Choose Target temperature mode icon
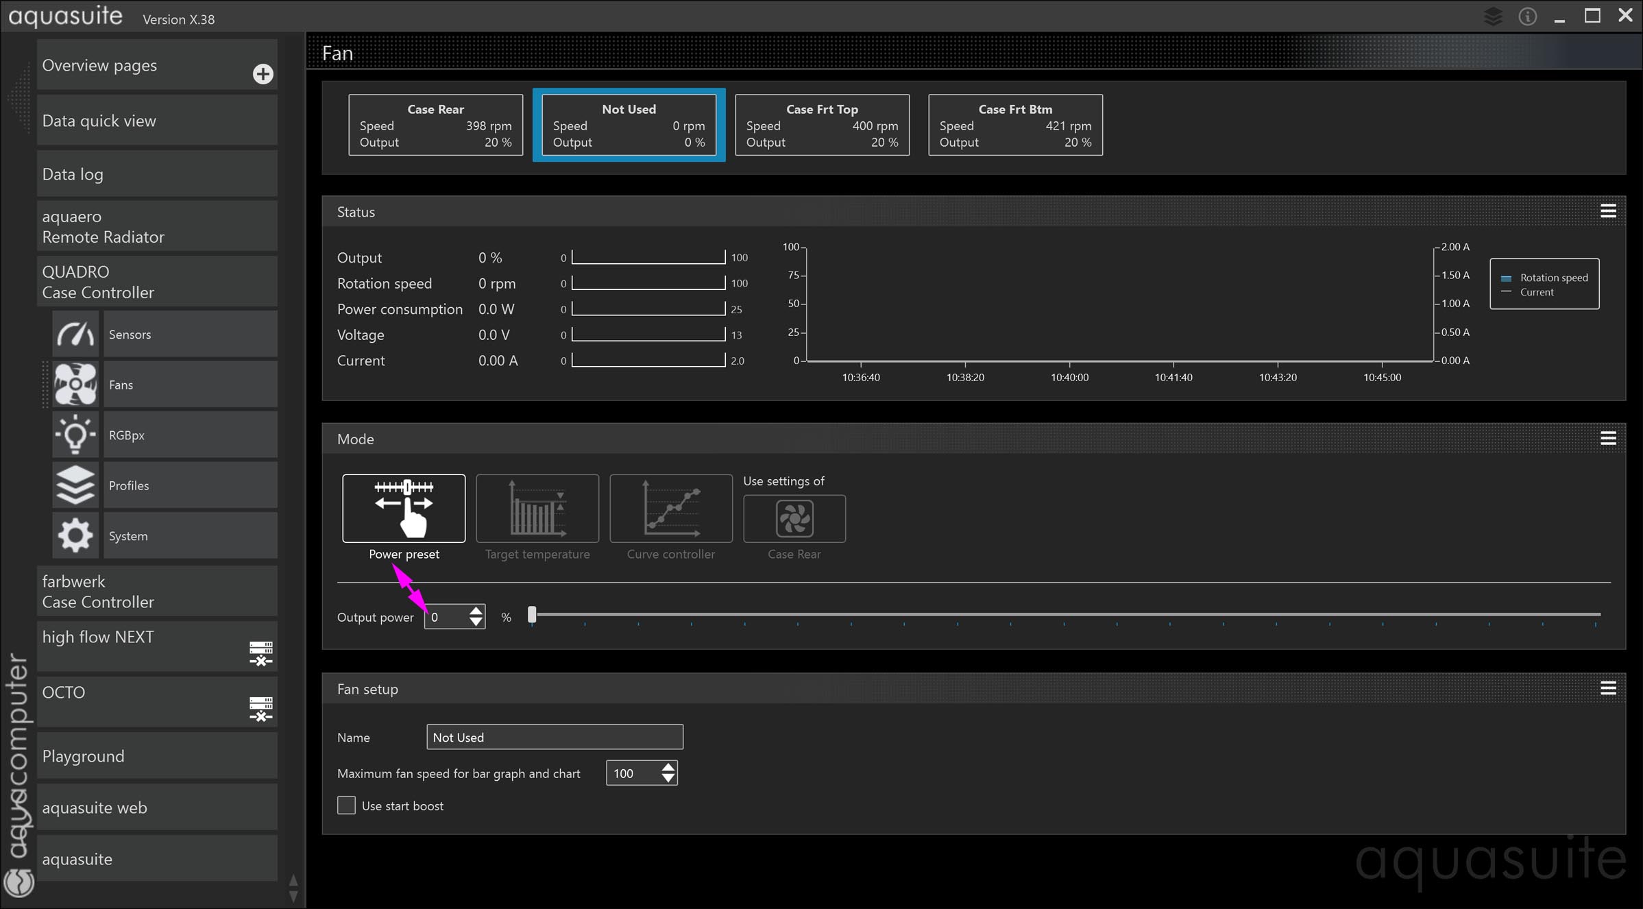1643x909 pixels. click(x=537, y=508)
